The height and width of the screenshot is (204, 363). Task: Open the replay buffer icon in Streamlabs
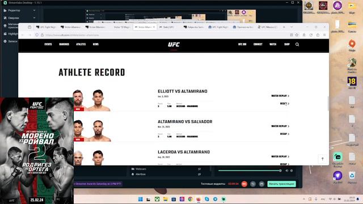[253, 184]
